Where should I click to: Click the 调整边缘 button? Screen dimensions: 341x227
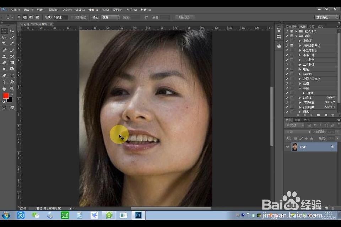click(x=185, y=17)
